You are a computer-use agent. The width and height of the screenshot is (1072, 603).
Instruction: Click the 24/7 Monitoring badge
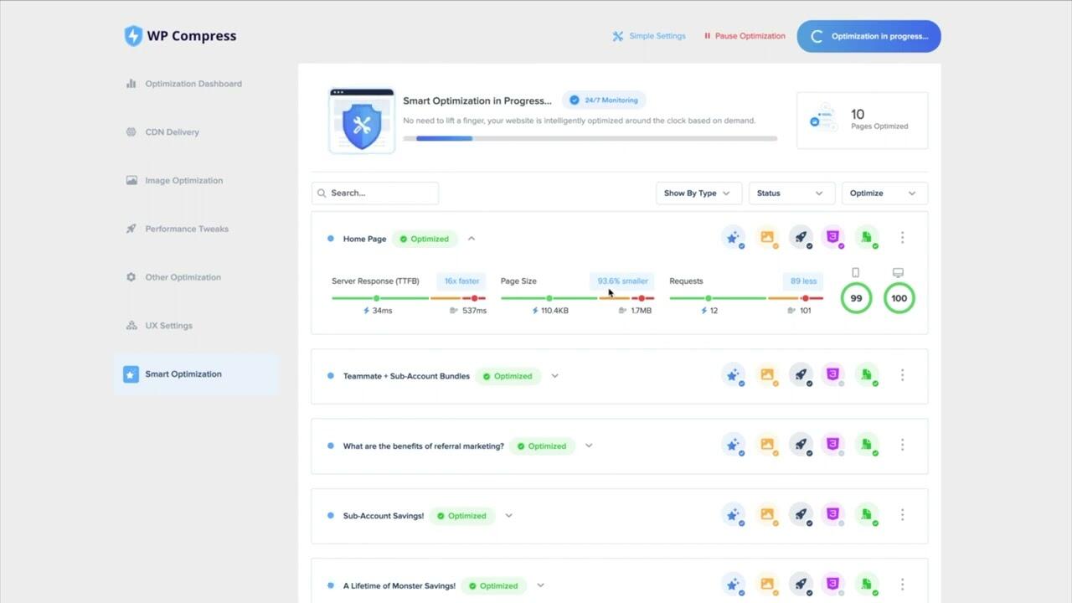(604, 100)
